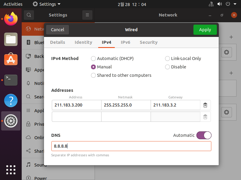Select the Disable IPv4 option
Image resolution: width=241 pixels, height=180 pixels.
[176, 67]
